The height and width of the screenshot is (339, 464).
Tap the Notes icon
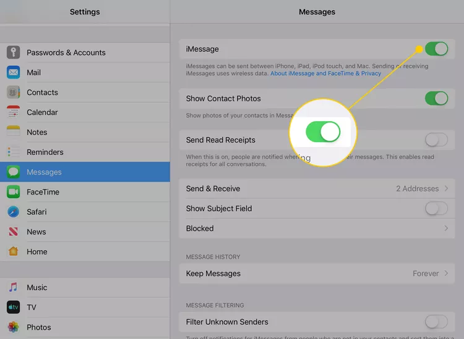(x=14, y=132)
